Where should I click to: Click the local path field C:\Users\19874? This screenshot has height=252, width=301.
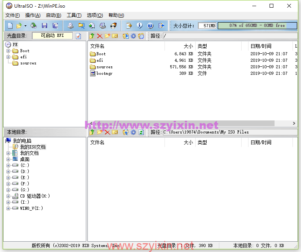[230, 132]
